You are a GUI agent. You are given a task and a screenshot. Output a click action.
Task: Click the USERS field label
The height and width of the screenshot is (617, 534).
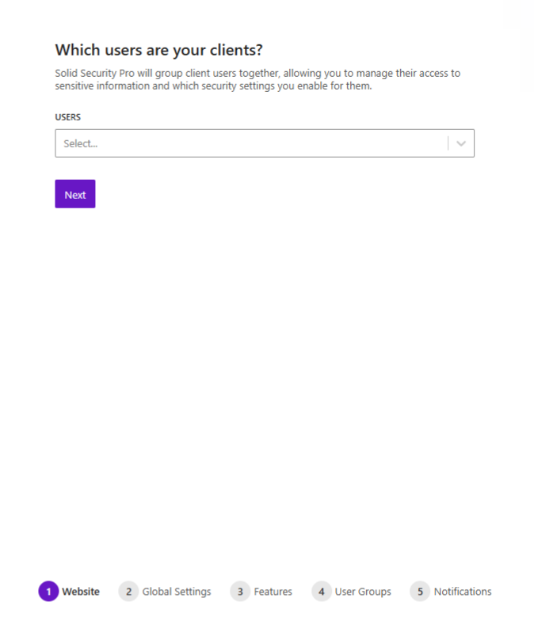click(68, 117)
